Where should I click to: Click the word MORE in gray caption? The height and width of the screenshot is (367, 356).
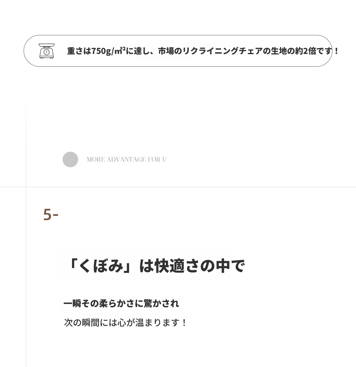96,159
